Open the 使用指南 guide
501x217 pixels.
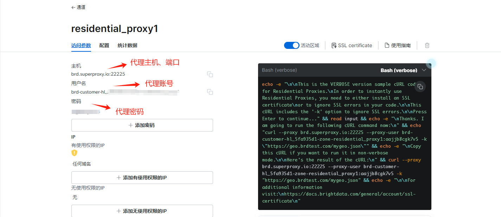point(398,45)
